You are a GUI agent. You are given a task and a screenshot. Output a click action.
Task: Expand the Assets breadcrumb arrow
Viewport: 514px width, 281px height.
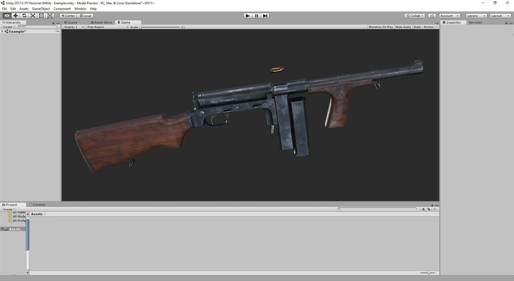click(45, 214)
